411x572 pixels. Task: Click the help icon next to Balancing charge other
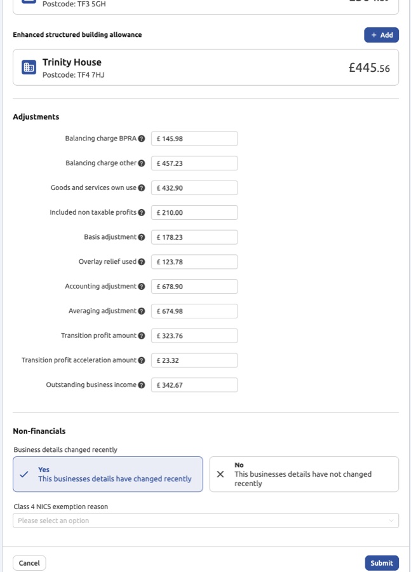point(142,163)
